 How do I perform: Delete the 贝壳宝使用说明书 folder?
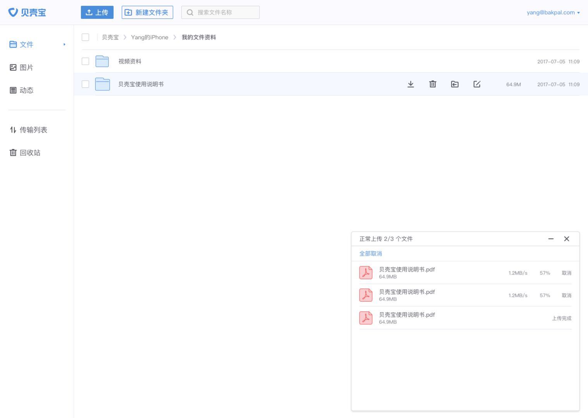point(433,84)
